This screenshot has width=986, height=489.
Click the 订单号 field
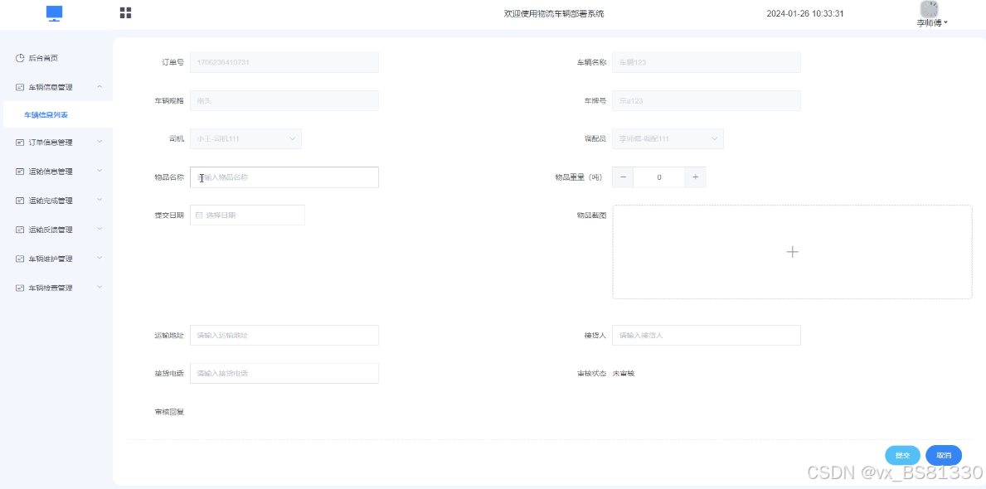coord(284,62)
